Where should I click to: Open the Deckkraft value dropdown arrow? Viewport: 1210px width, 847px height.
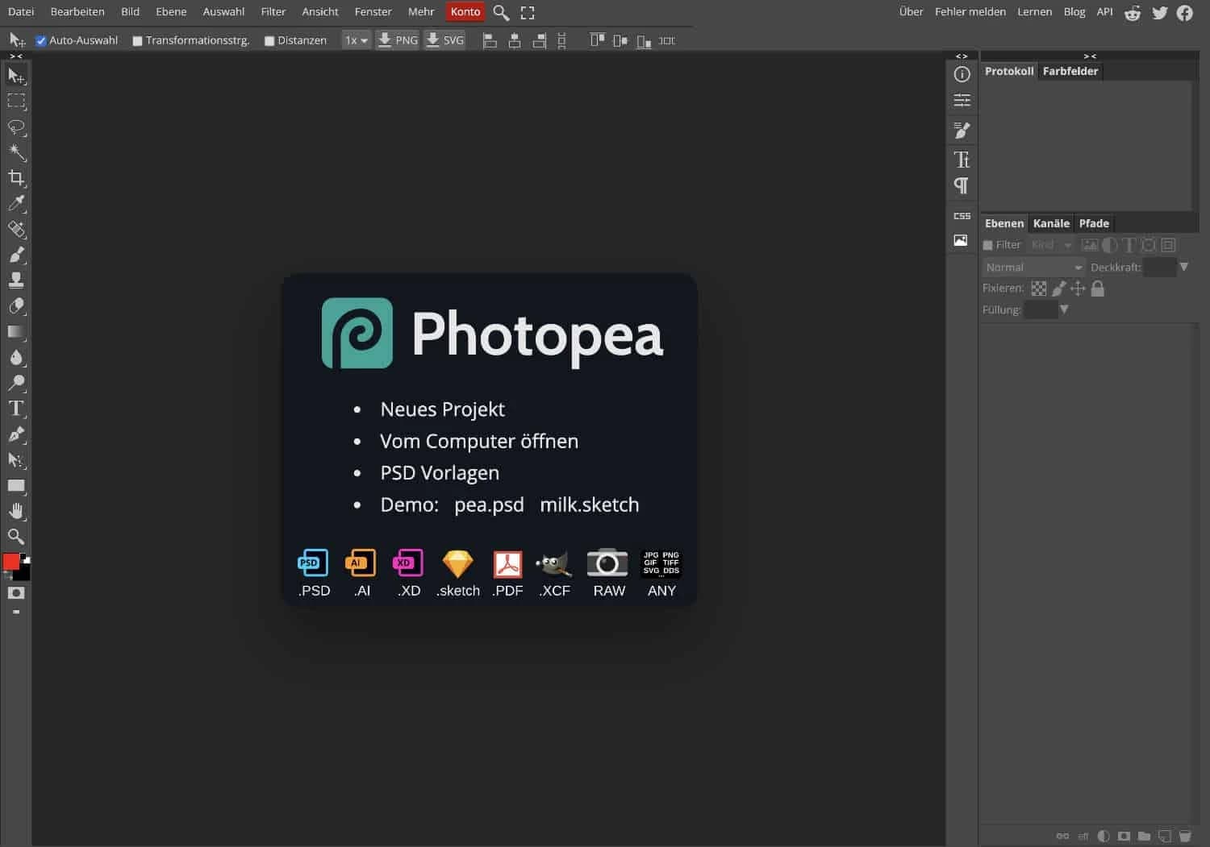1184,267
